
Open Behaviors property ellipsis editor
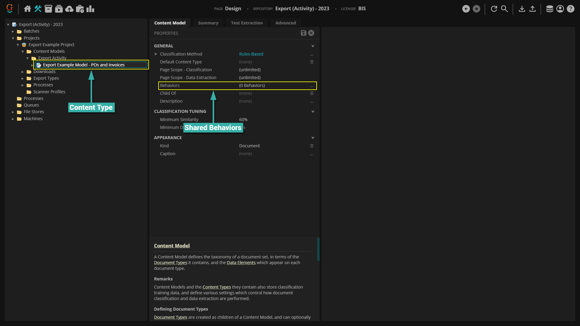click(x=312, y=86)
